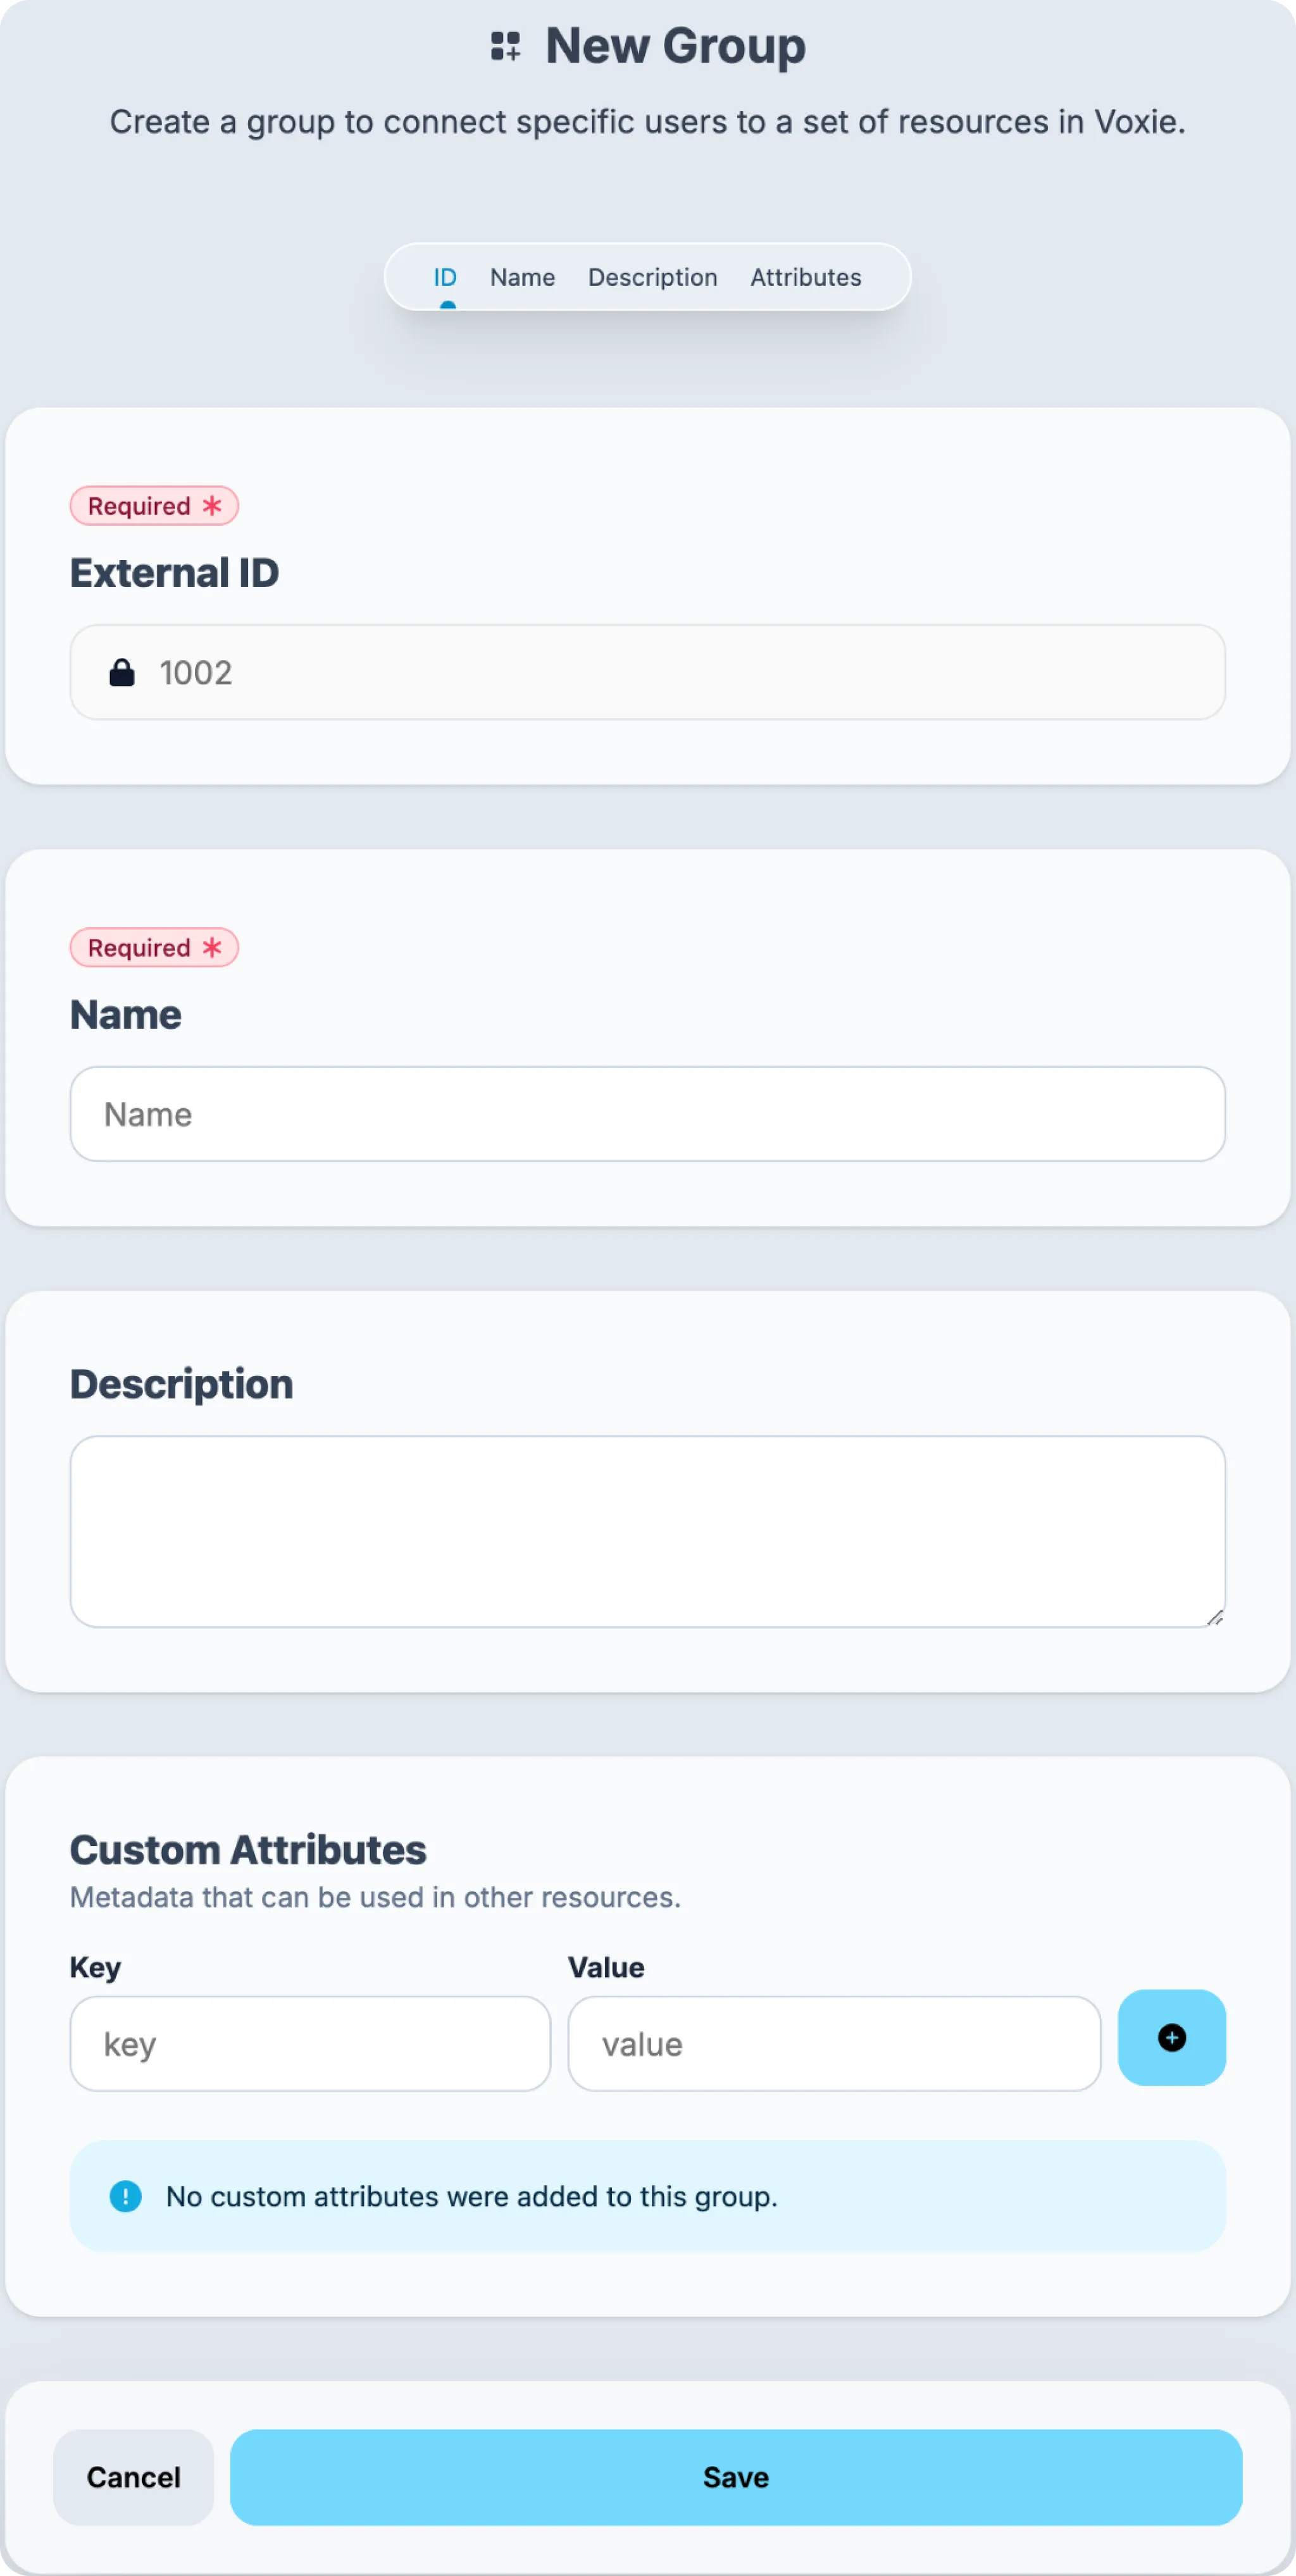Click the Required badge above Name
Viewport: 1296px width, 2576px height.
(154, 947)
